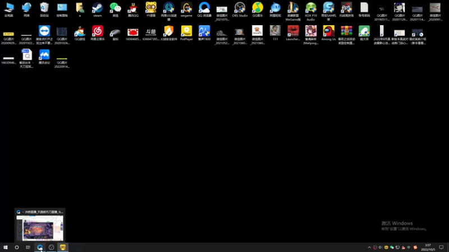Click the WeChat icon in system tray

(x=392, y=248)
